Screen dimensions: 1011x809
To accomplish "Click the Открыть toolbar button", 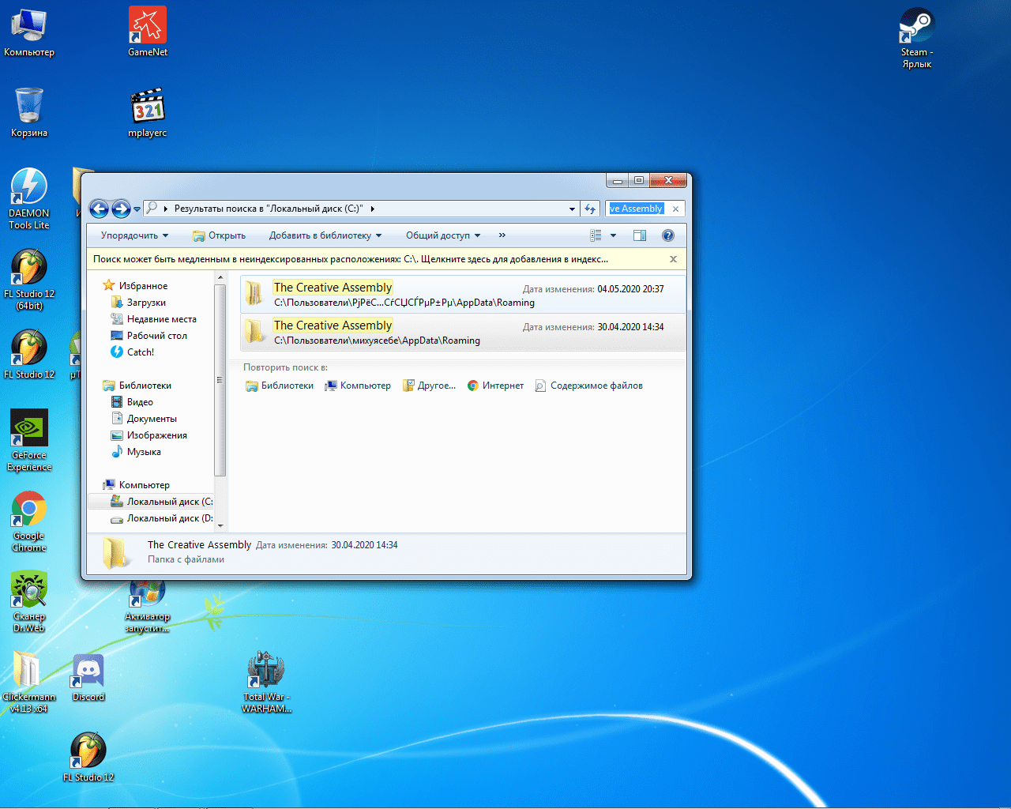I will (220, 235).
